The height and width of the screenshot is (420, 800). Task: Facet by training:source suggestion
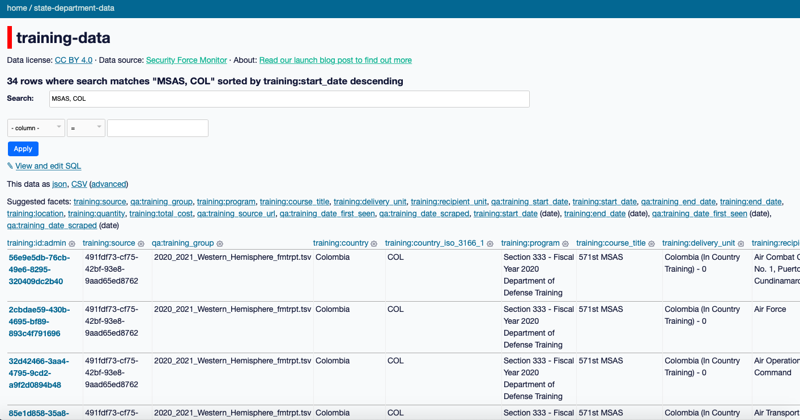(x=100, y=202)
